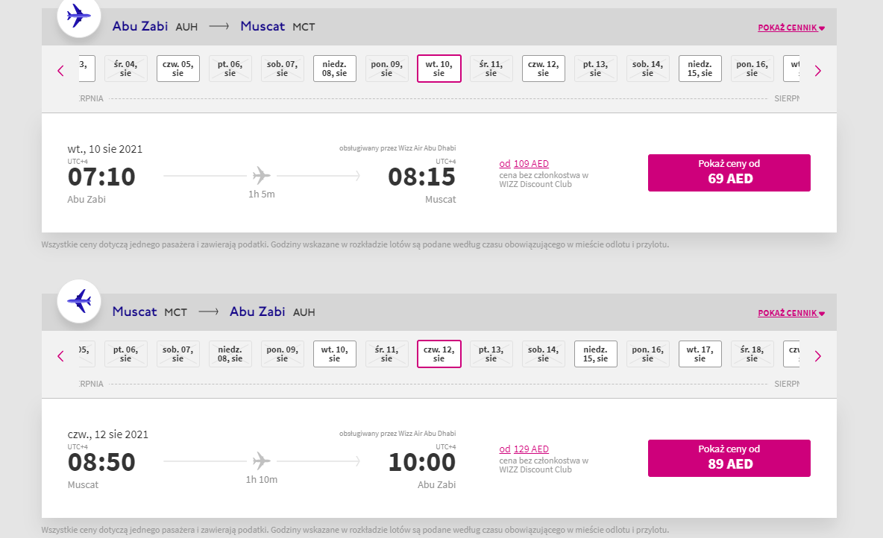The width and height of the screenshot is (883, 538).
Task: Select return date pon. 09, sie
Action: [x=282, y=354]
